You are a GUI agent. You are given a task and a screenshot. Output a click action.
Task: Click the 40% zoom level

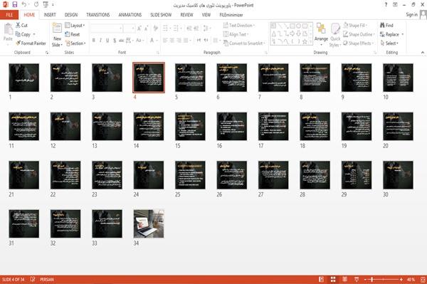point(411,279)
